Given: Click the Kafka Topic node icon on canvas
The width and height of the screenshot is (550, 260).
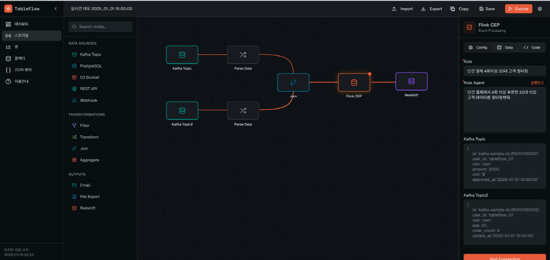Looking at the screenshot, I should [x=182, y=54].
